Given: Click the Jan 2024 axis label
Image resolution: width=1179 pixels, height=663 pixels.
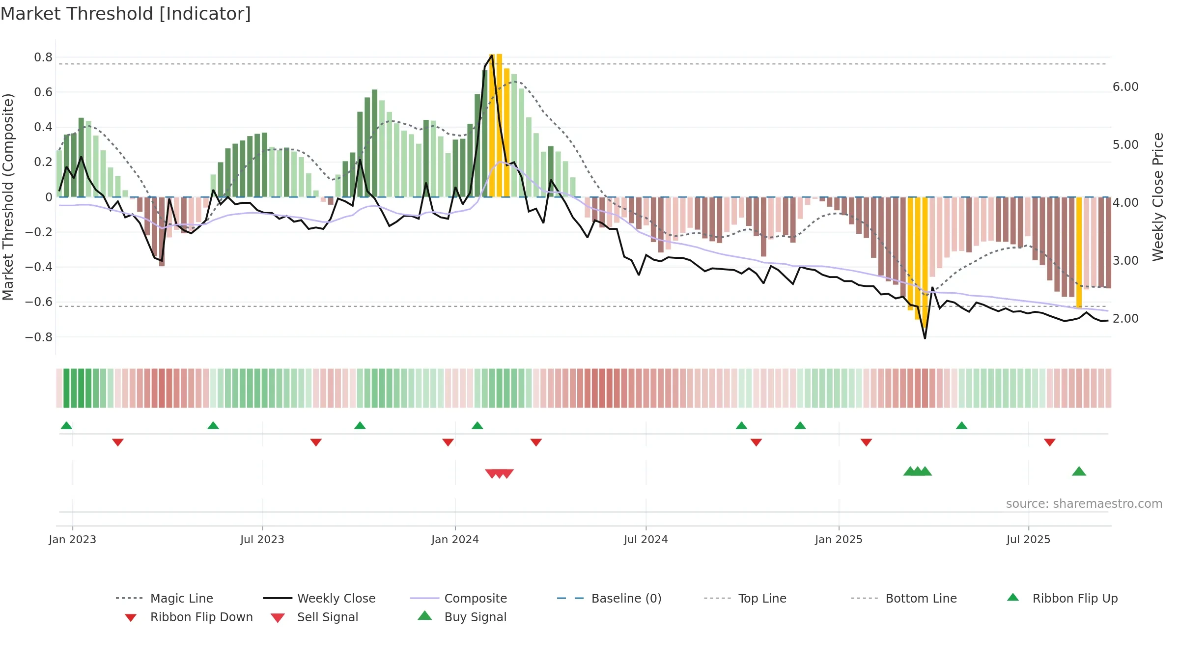Looking at the screenshot, I should 455,540.
